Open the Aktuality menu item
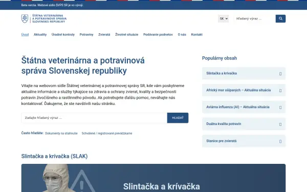Screen dimensions: 307x192 click(x=40, y=34)
